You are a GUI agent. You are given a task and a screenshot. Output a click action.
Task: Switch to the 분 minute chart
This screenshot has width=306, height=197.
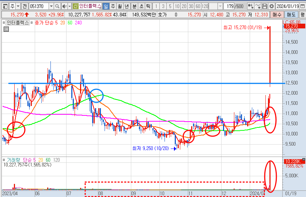[x=135, y=7]
